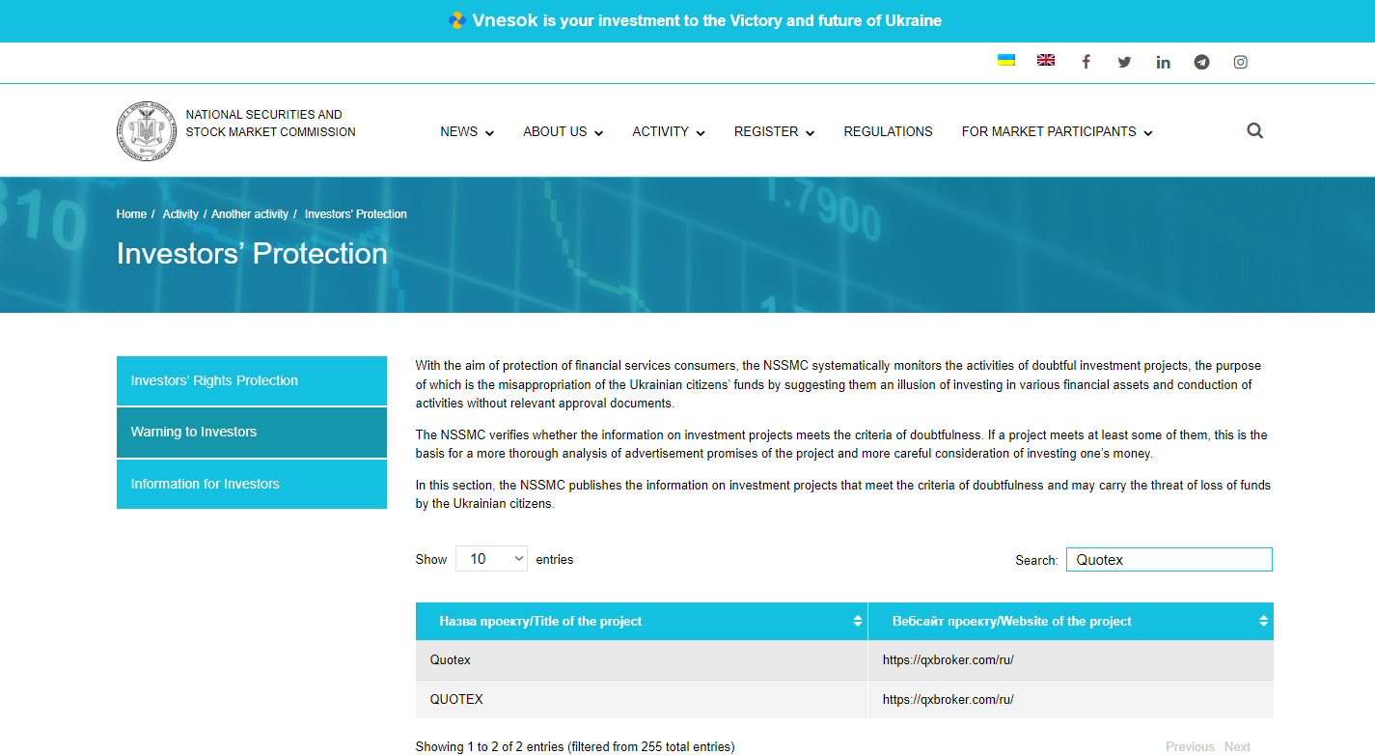Switch site language to Ukrainian flag
The width and height of the screenshot is (1375, 755).
[x=1006, y=60]
